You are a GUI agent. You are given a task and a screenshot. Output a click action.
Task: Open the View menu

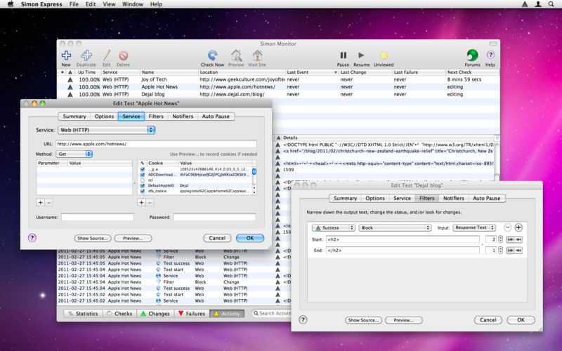click(x=109, y=4)
